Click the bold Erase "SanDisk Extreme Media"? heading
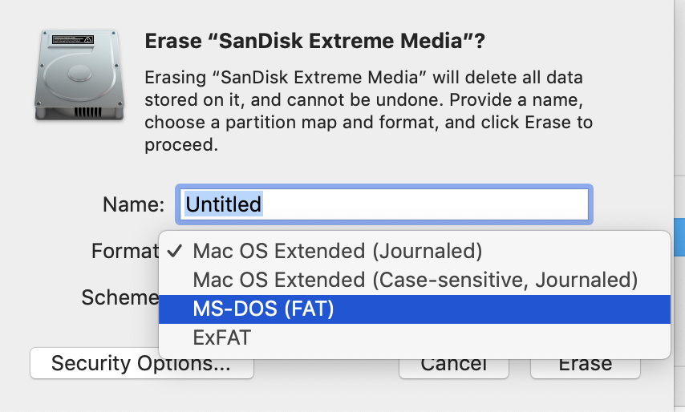The image size is (685, 412). click(x=315, y=41)
